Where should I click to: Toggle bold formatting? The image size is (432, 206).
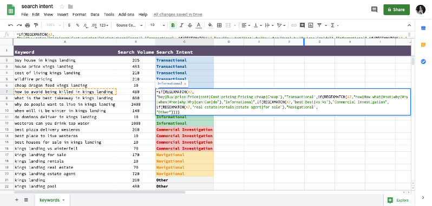173,25
